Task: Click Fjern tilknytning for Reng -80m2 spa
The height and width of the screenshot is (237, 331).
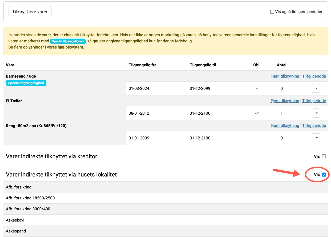Action: [x=285, y=126]
